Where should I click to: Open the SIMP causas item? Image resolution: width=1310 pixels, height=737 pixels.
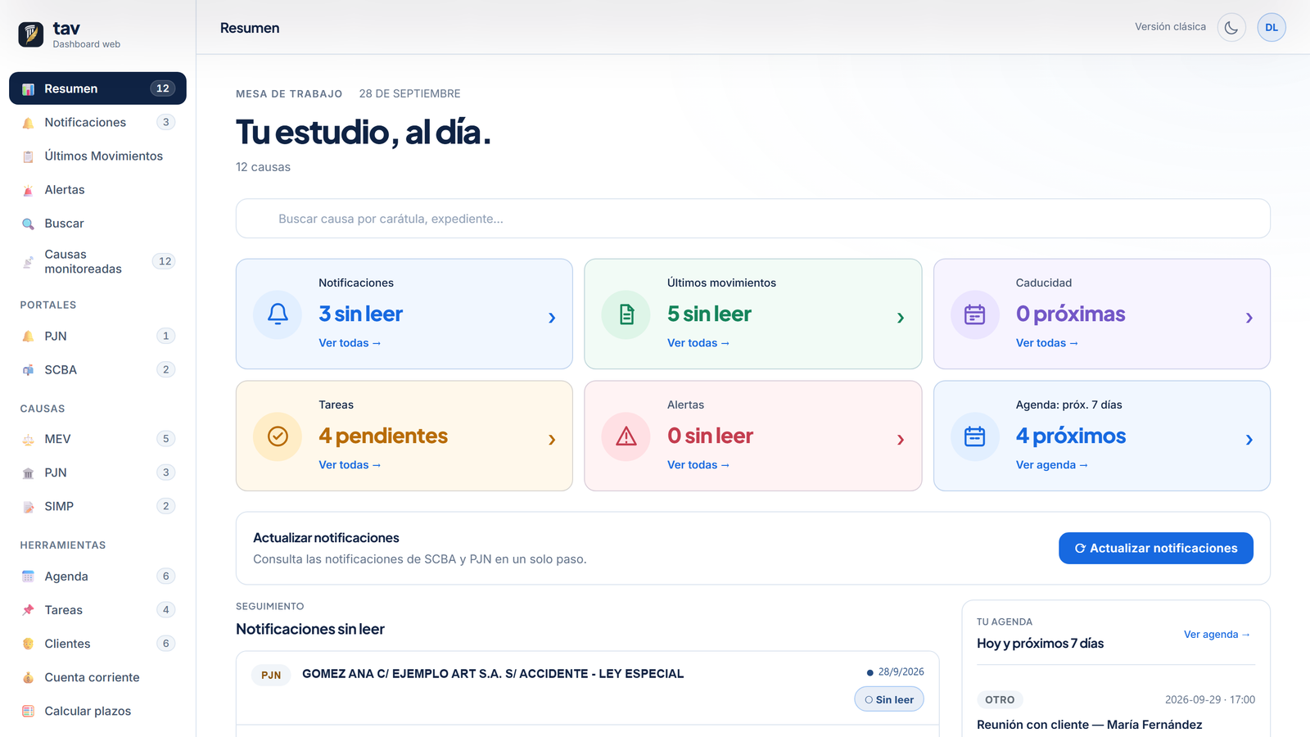[97, 506]
